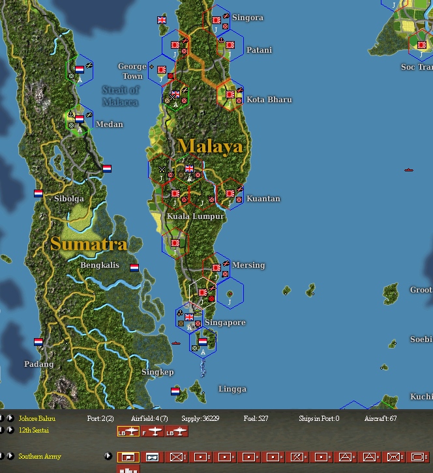Click the Japanese flag at George Town
The width and height of the screenshot is (433, 473).
coord(162,70)
